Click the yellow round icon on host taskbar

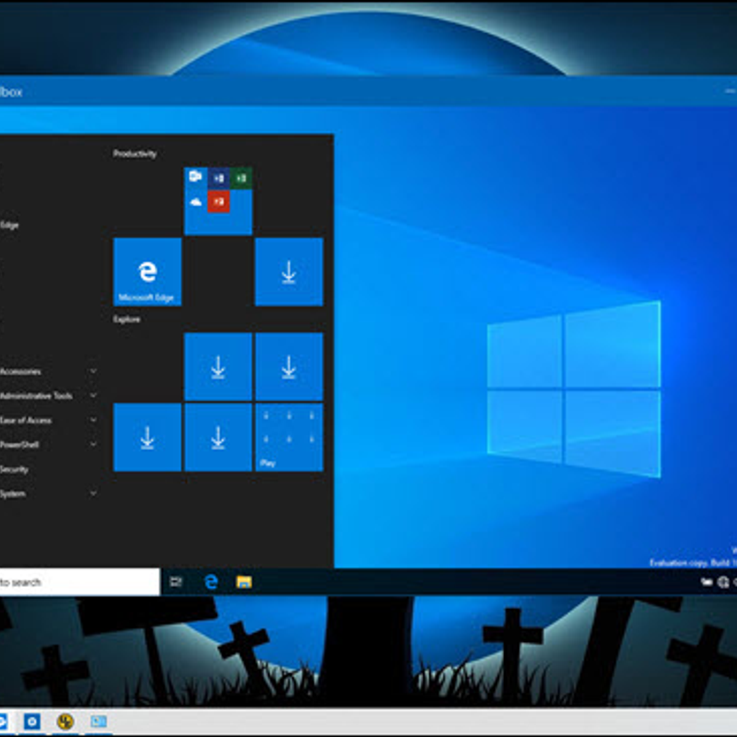pos(65,721)
